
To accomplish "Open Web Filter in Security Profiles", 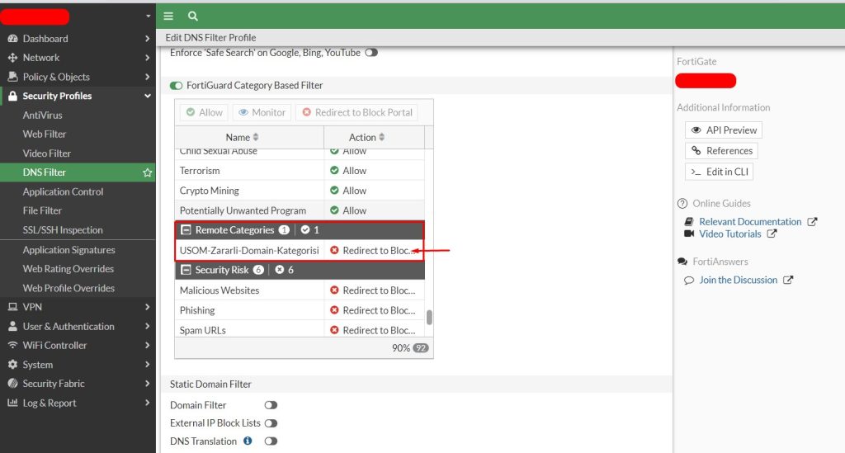I will pyautogui.click(x=45, y=134).
